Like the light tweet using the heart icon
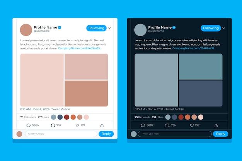 coord(77,125)
